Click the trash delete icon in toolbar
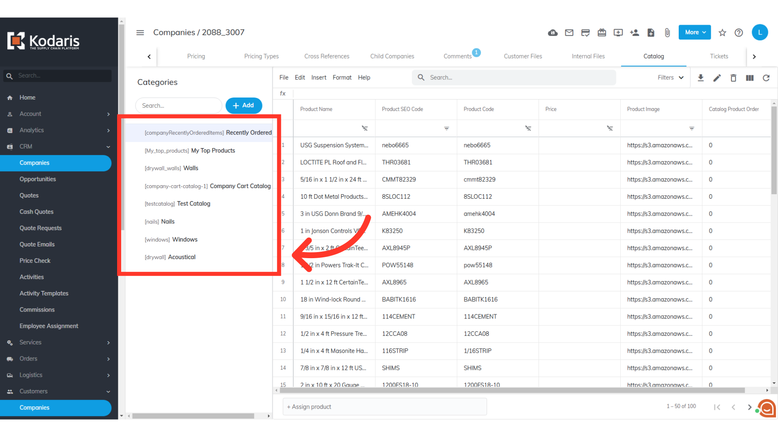The height and width of the screenshot is (437, 778). click(733, 78)
